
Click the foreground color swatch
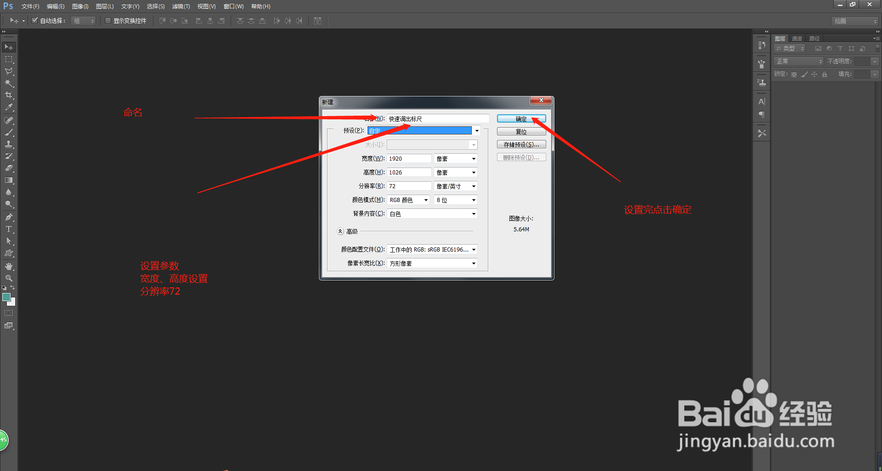click(x=6, y=297)
